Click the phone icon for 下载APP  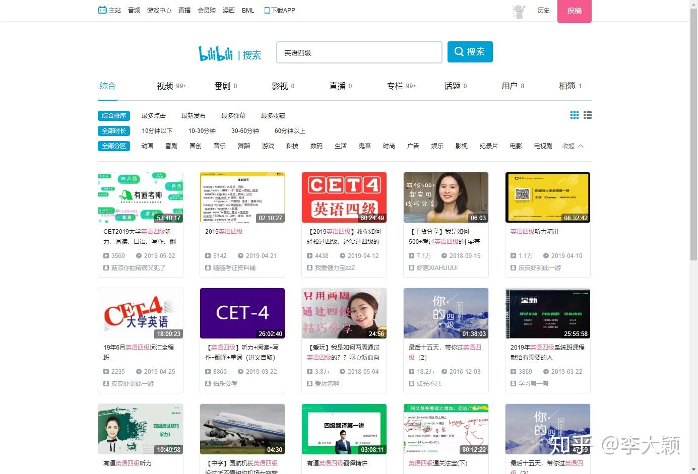click(x=267, y=11)
